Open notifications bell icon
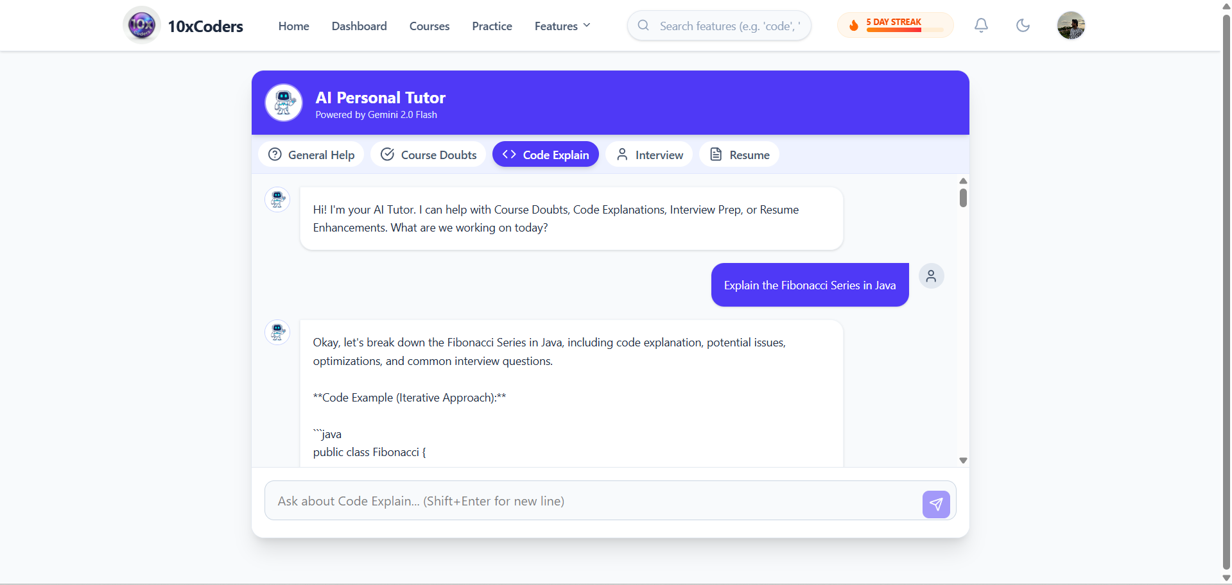This screenshot has width=1232, height=585. point(981,26)
